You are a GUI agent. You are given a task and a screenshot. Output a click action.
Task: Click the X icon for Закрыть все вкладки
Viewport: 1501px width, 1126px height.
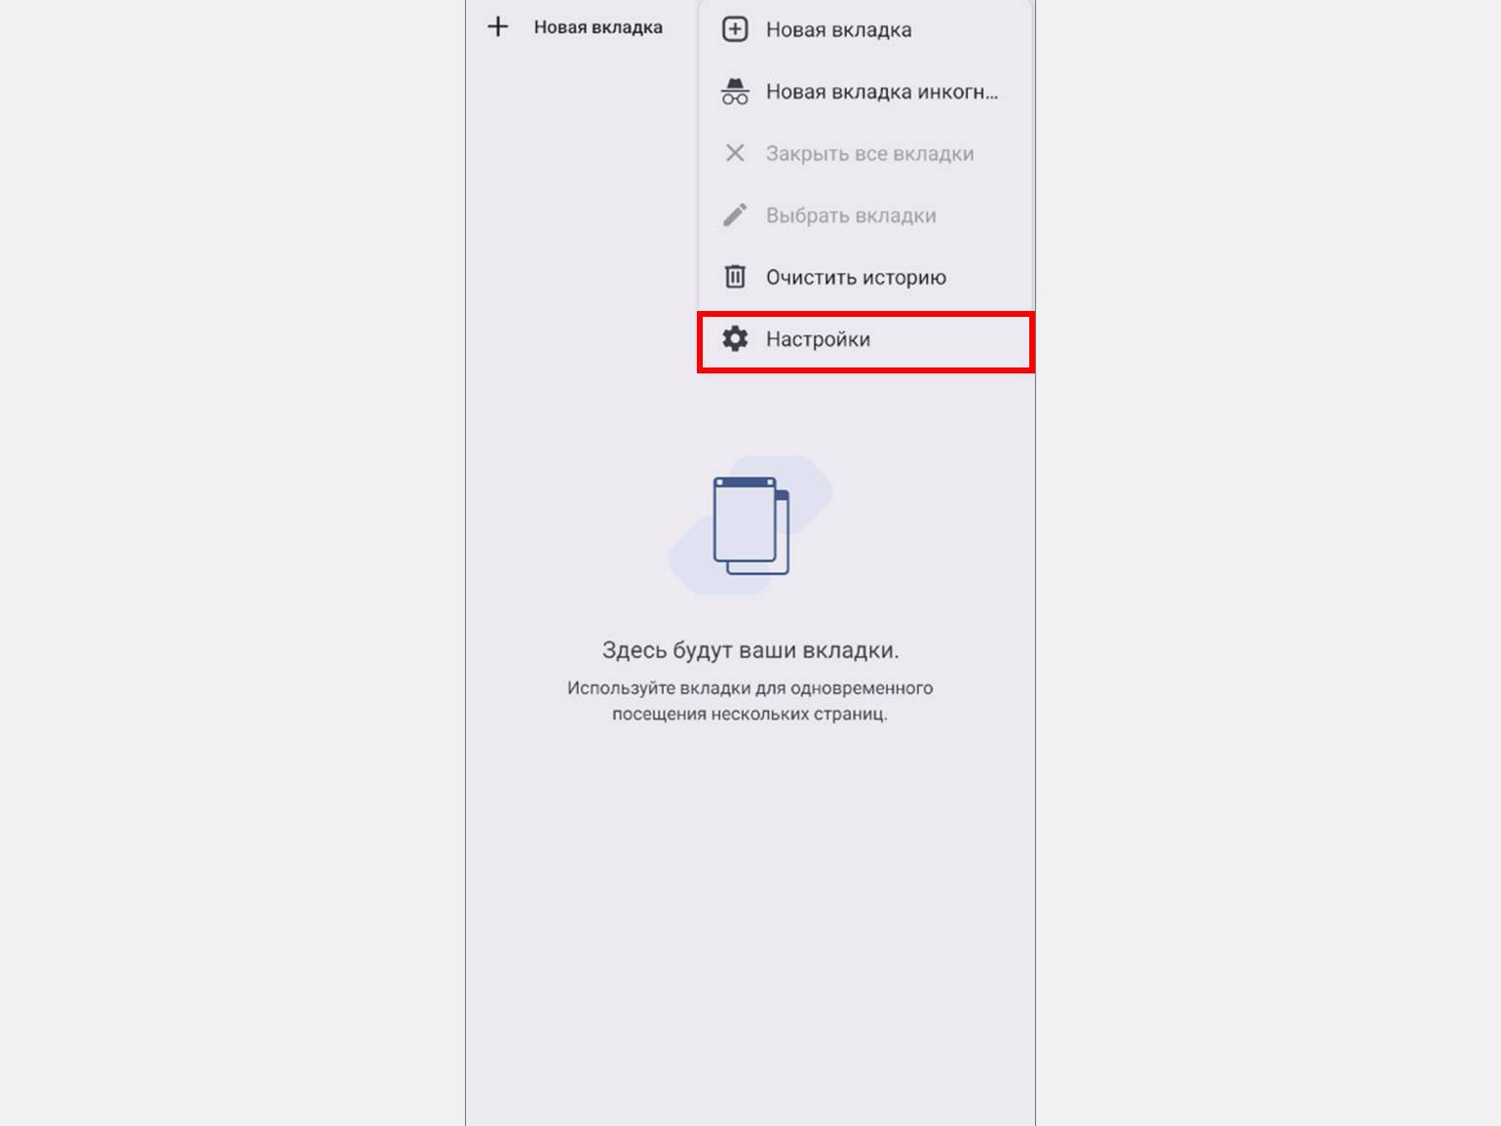coord(735,153)
